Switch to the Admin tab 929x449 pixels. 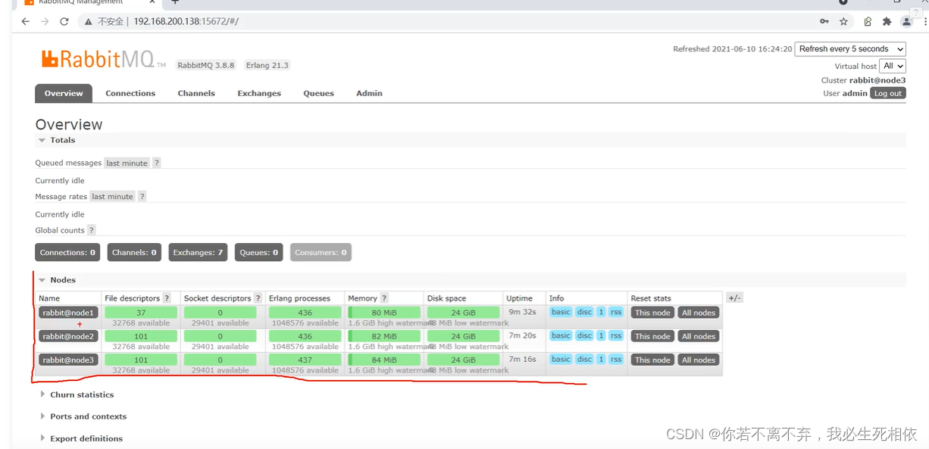pos(369,93)
